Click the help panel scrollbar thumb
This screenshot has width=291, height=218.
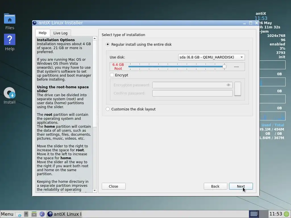[95, 84]
